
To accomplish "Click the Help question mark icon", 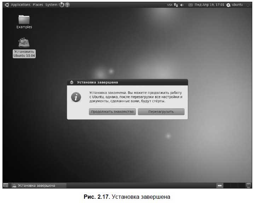I will (67, 5).
